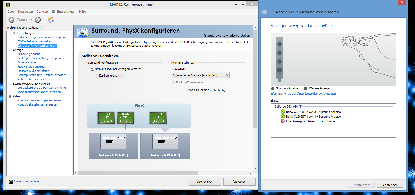
Task: Click GeForce GTX 680 (1) card diagram
Action: coord(113,146)
